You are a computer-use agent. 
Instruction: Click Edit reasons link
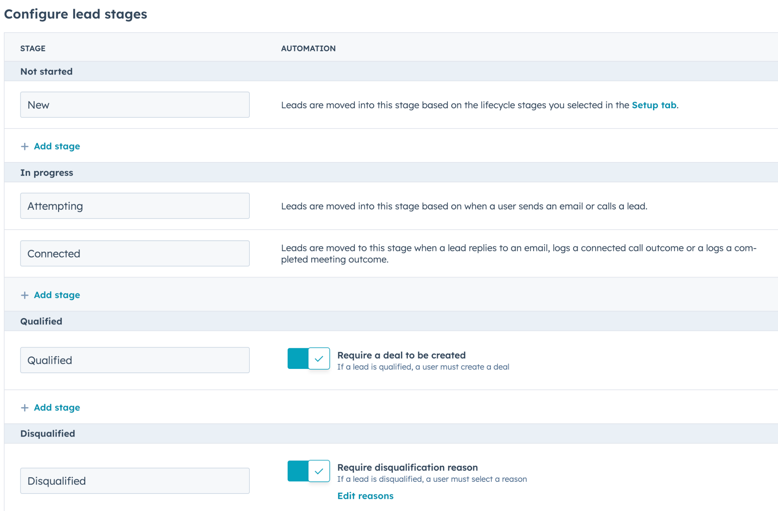pyautogui.click(x=365, y=496)
